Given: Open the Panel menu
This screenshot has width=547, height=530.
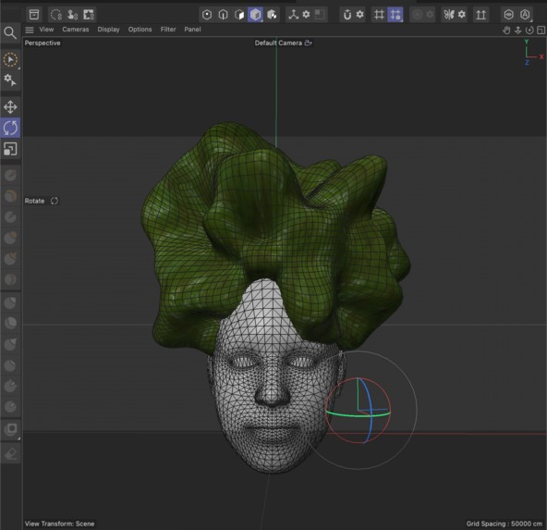Looking at the screenshot, I should click(192, 30).
